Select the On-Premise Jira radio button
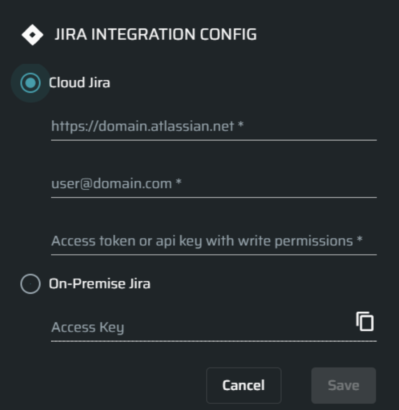399x410 pixels. coord(31,284)
